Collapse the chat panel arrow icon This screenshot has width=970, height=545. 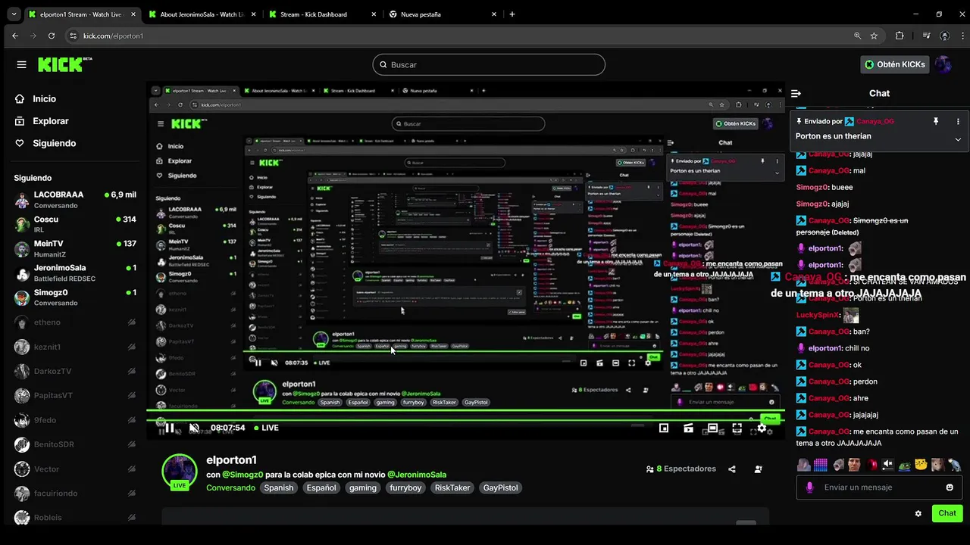click(796, 93)
